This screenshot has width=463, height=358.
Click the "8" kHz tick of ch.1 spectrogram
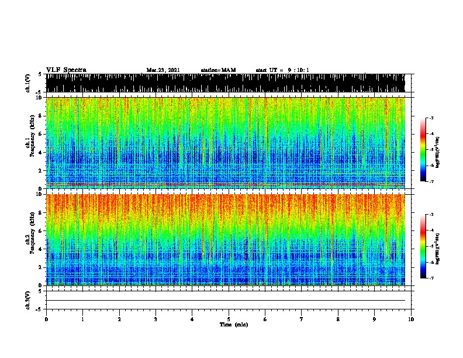click(x=41, y=116)
